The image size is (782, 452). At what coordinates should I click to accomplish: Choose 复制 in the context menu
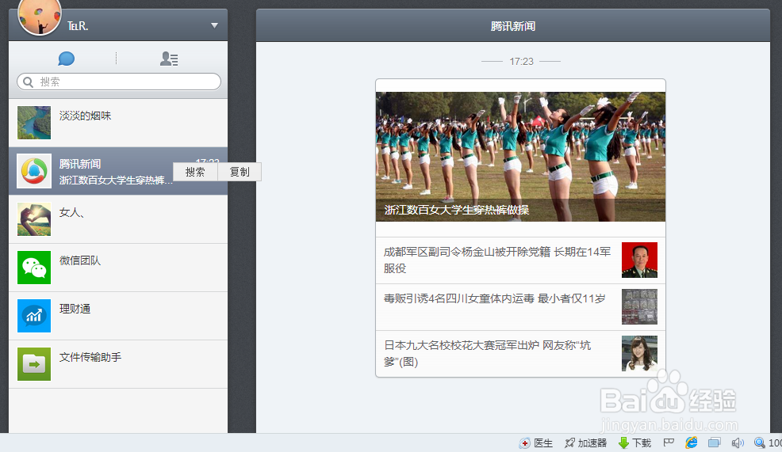240,172
